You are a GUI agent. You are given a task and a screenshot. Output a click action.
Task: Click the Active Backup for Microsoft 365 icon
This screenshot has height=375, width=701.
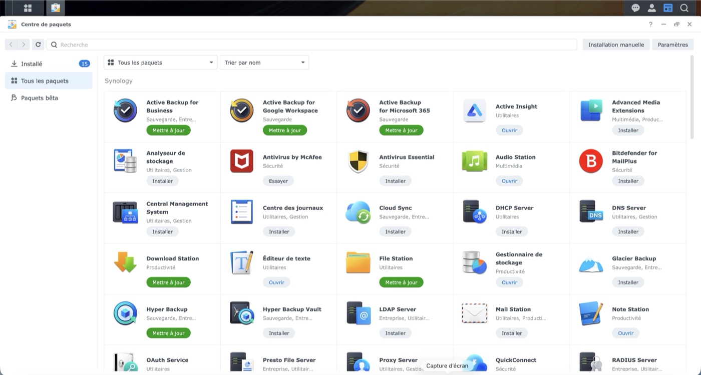pyautogui.click(x=358, y=111)
